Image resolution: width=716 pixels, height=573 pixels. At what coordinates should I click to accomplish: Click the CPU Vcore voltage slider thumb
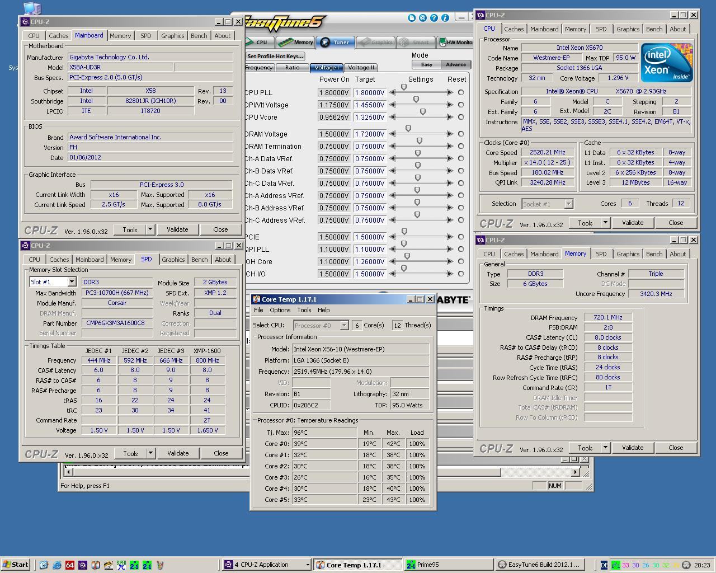coord(423,112)
